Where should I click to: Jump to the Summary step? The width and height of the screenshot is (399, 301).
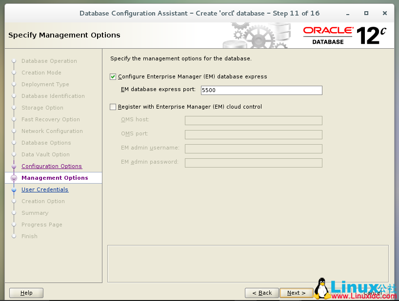click(35, 213)
